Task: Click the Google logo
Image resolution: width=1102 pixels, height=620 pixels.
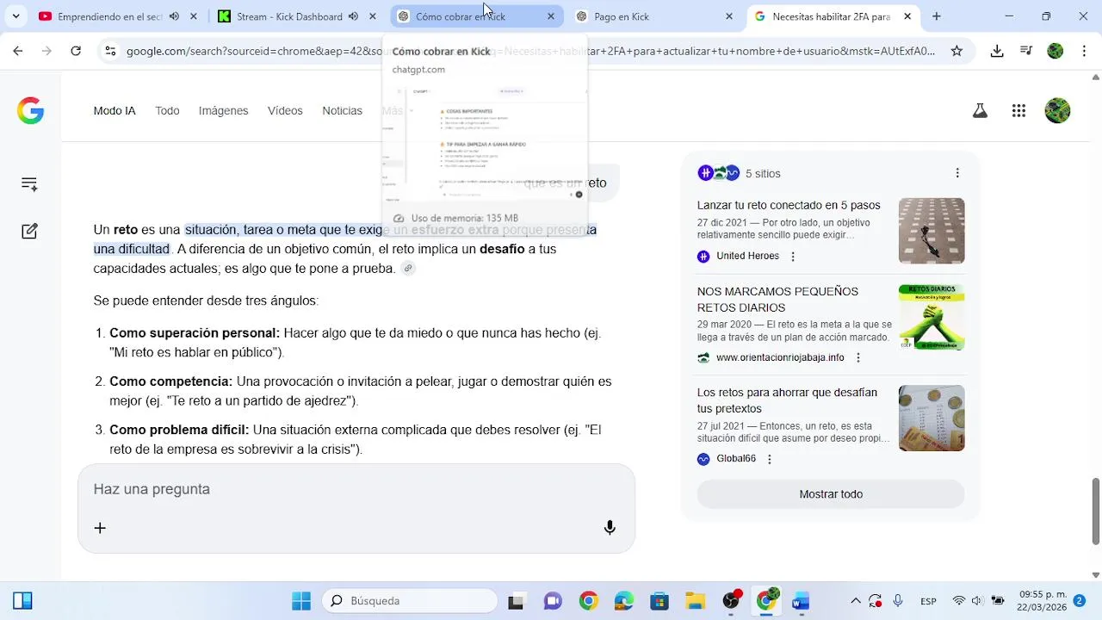Action: point(30,111)
